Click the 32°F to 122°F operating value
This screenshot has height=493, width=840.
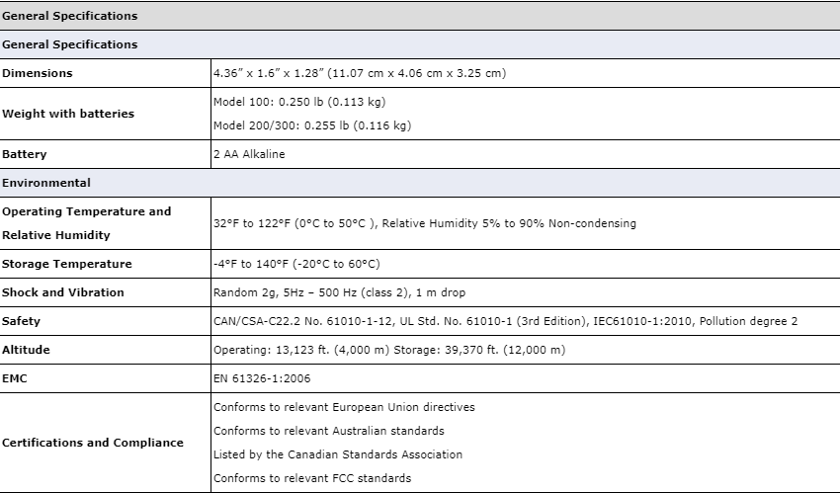pyautogui.click(x=425, y=223)
